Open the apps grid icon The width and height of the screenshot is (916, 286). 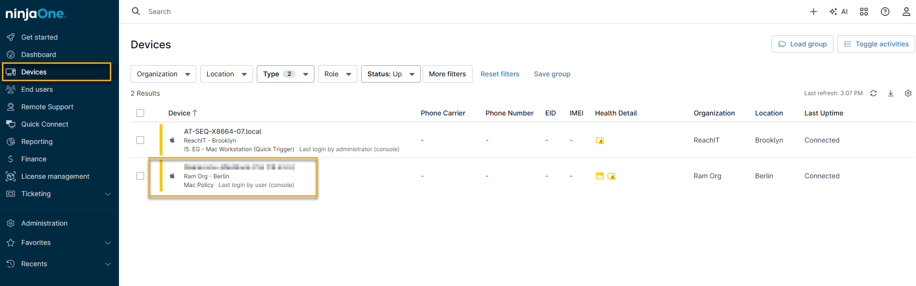click(x=864, y=12)
